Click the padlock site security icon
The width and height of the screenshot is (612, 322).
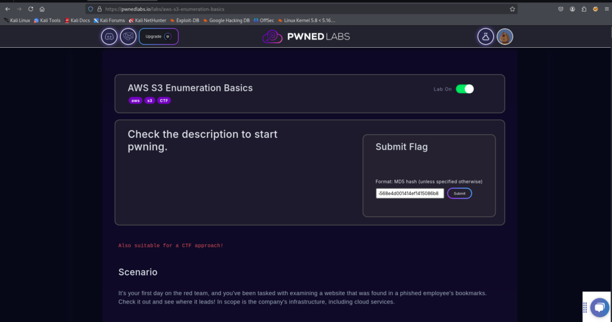(99, 9)
